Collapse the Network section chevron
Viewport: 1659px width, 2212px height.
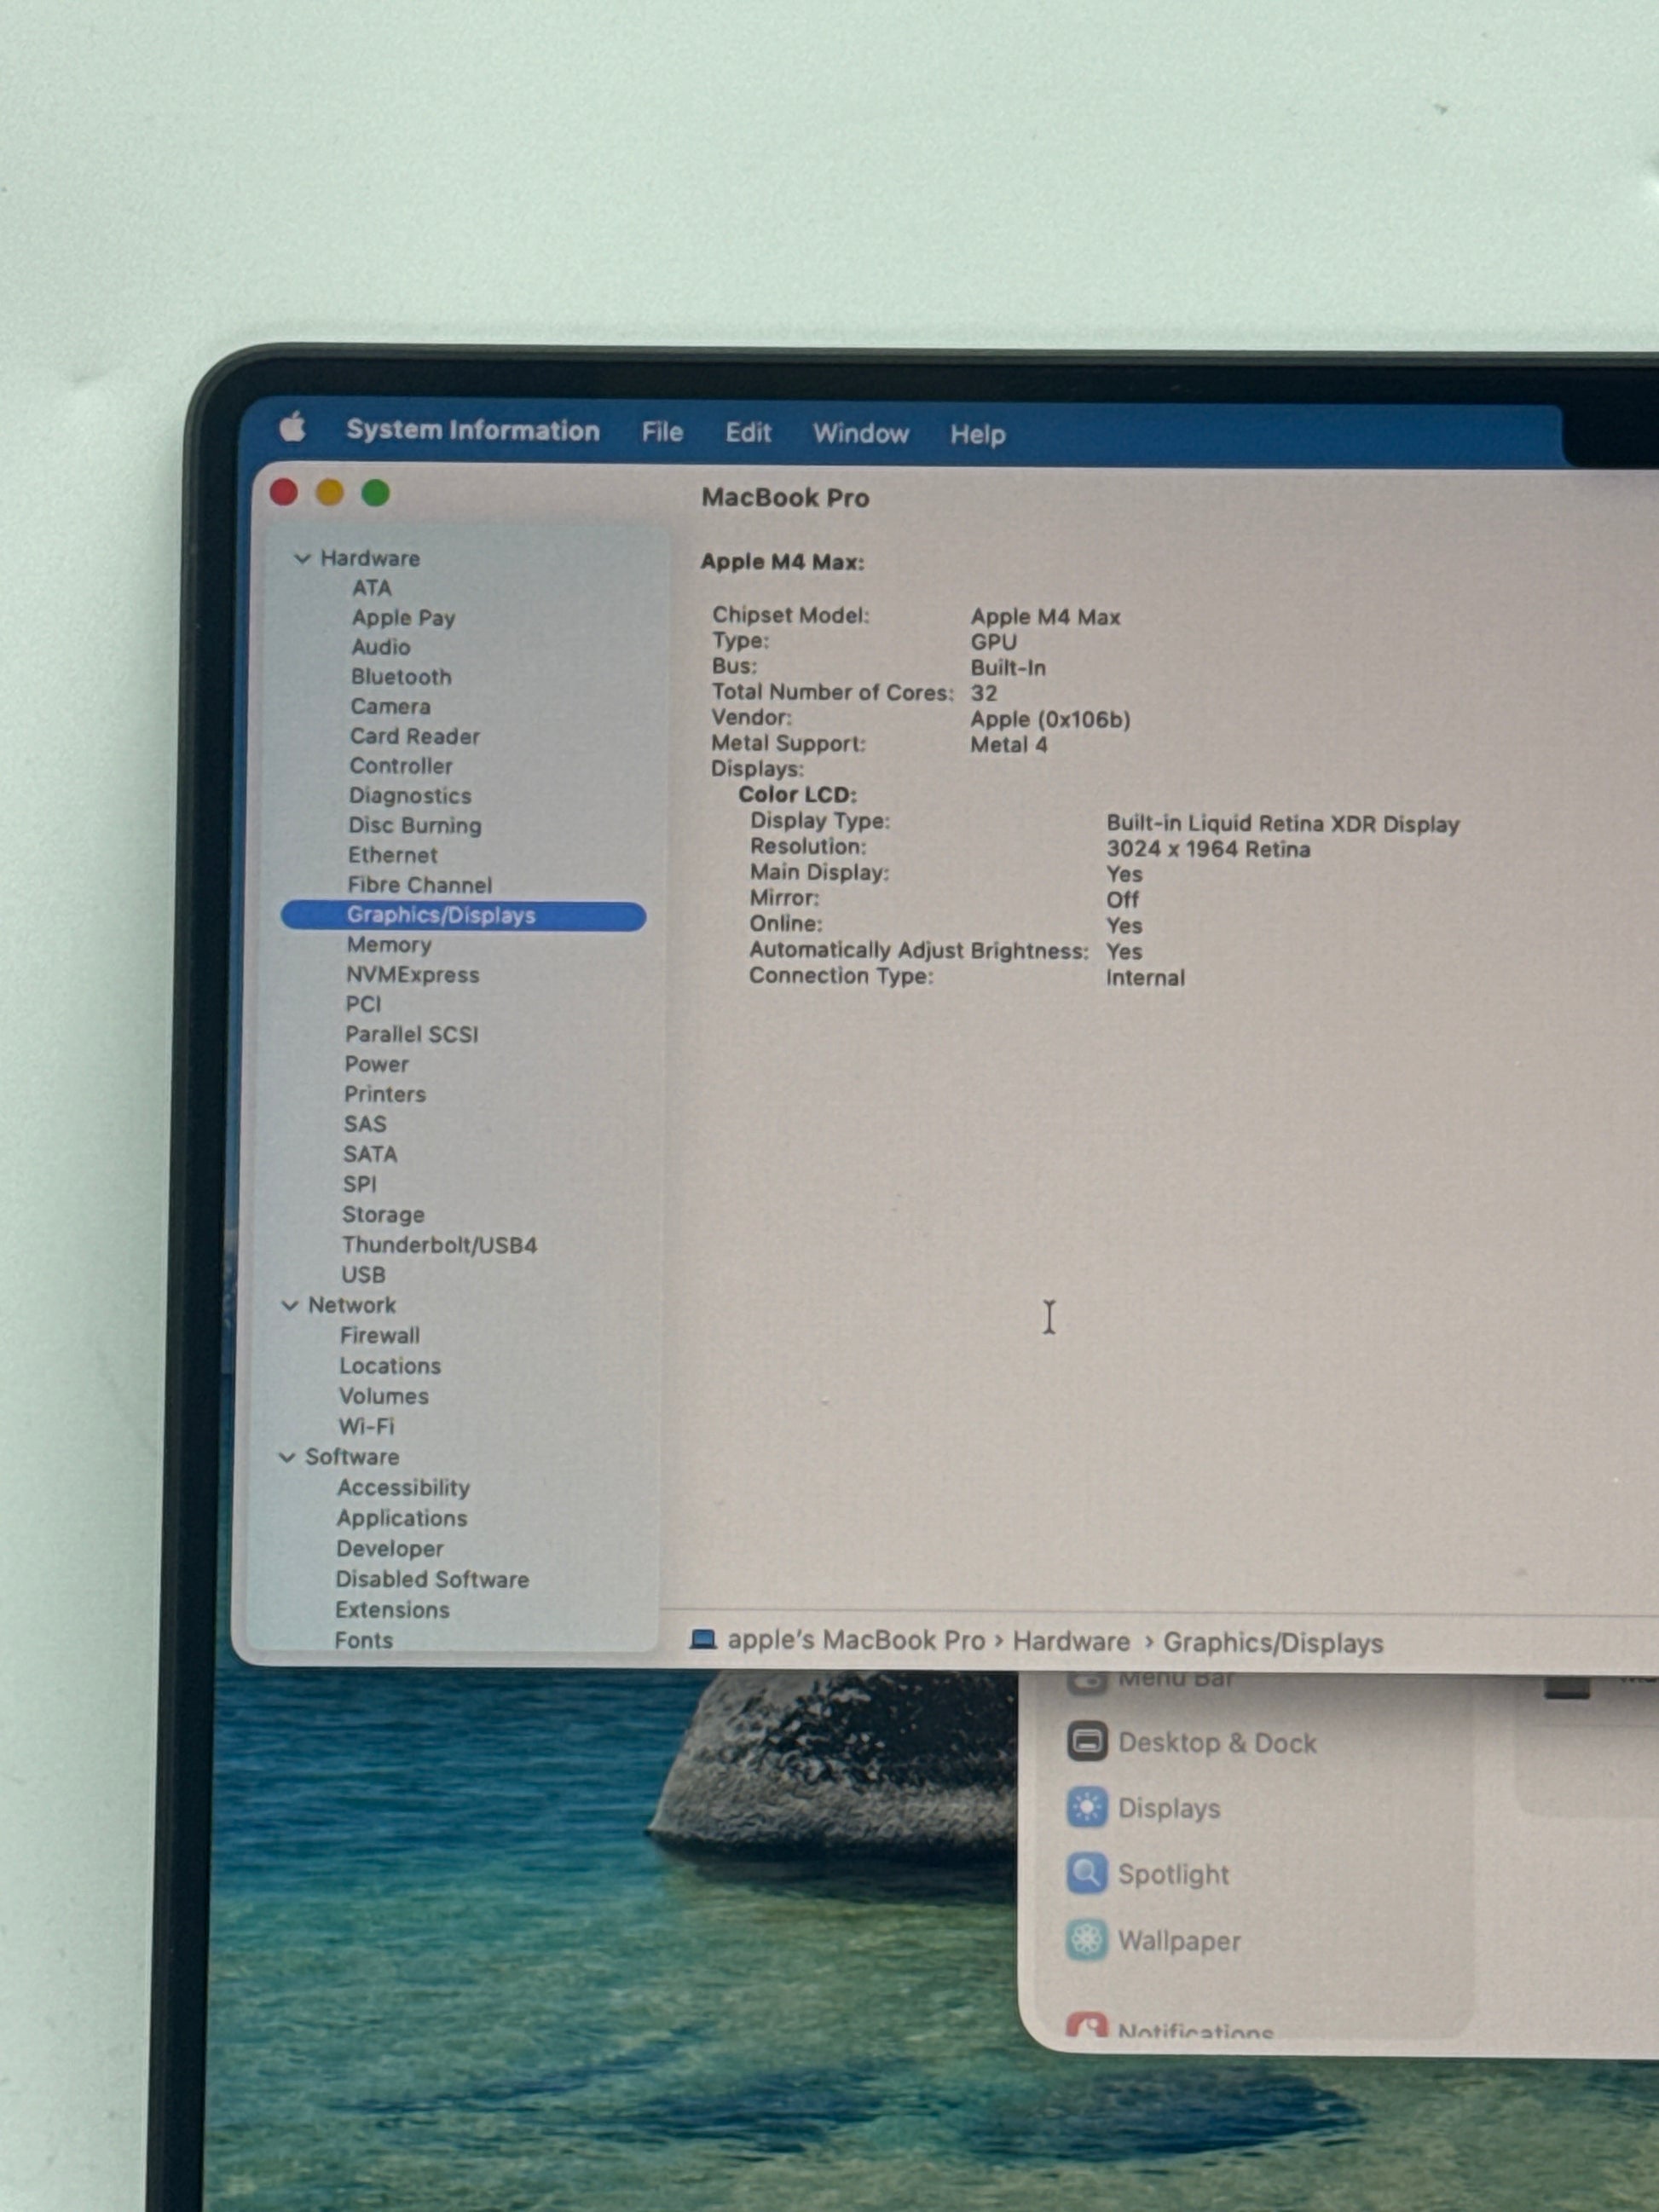click(x=290, y=1305)
